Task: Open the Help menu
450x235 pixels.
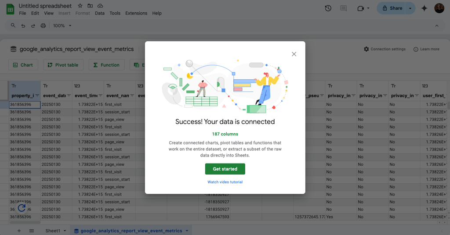Action: click(x=157, y=13)
